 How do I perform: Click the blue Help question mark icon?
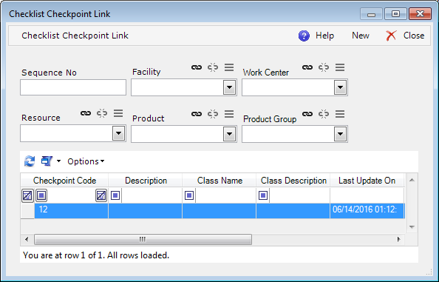coord(304,36)
